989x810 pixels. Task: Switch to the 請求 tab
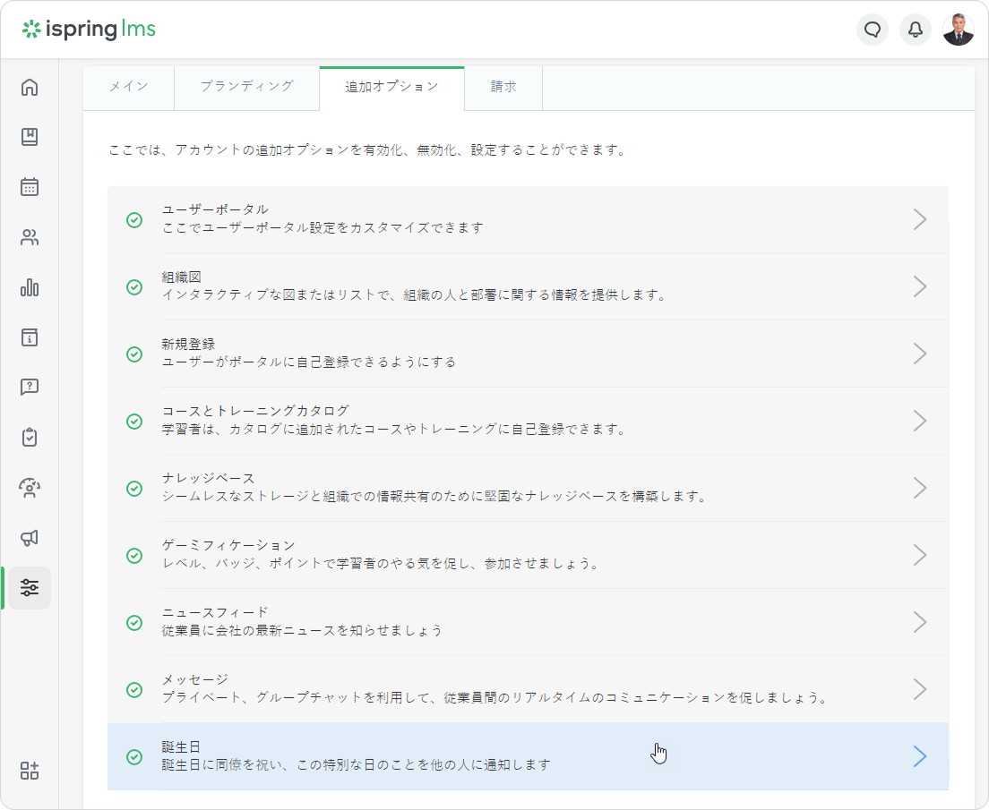[x=503, y=87]
